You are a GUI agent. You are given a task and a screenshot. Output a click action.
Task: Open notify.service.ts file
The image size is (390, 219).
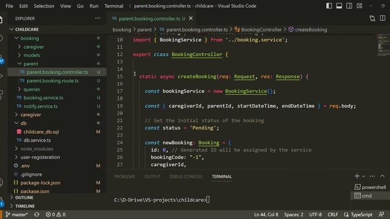coord(57,106)
